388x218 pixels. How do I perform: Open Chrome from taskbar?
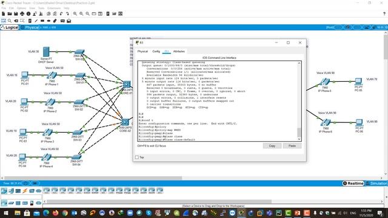[x=65, y=213]
